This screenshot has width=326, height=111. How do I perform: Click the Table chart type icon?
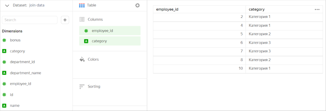(x=82, y=5)
